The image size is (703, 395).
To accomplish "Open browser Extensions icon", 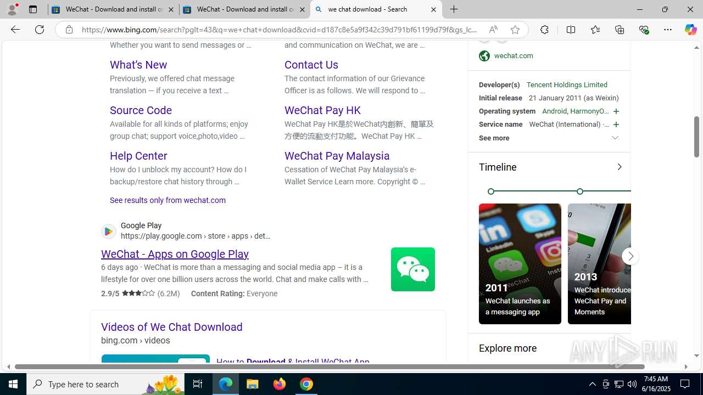I will point(544,30).
